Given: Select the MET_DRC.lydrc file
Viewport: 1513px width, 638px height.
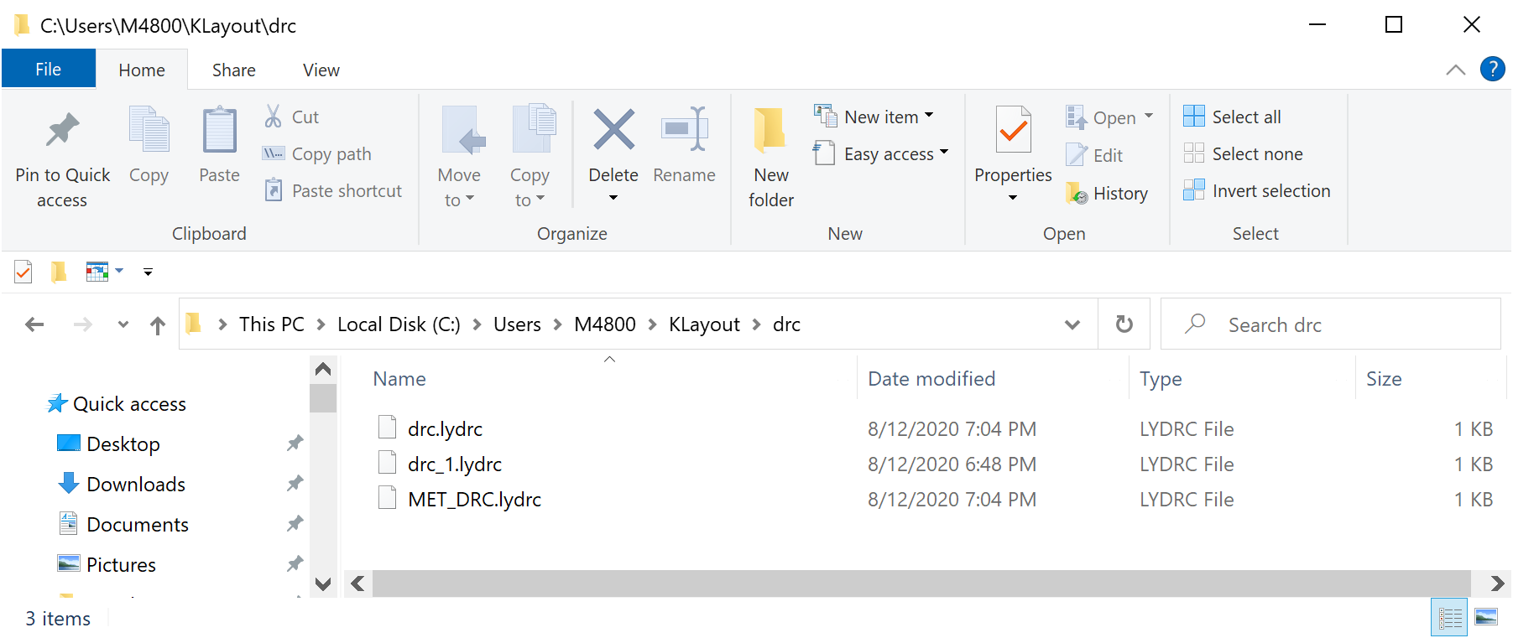Looking at the screenshot, I should pos(474,500).
